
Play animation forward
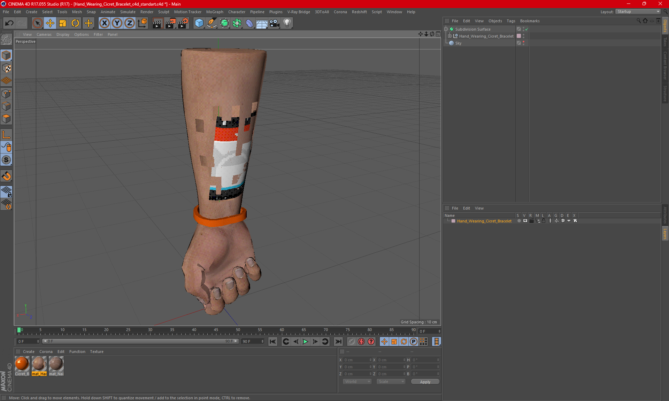pos(305,341)
